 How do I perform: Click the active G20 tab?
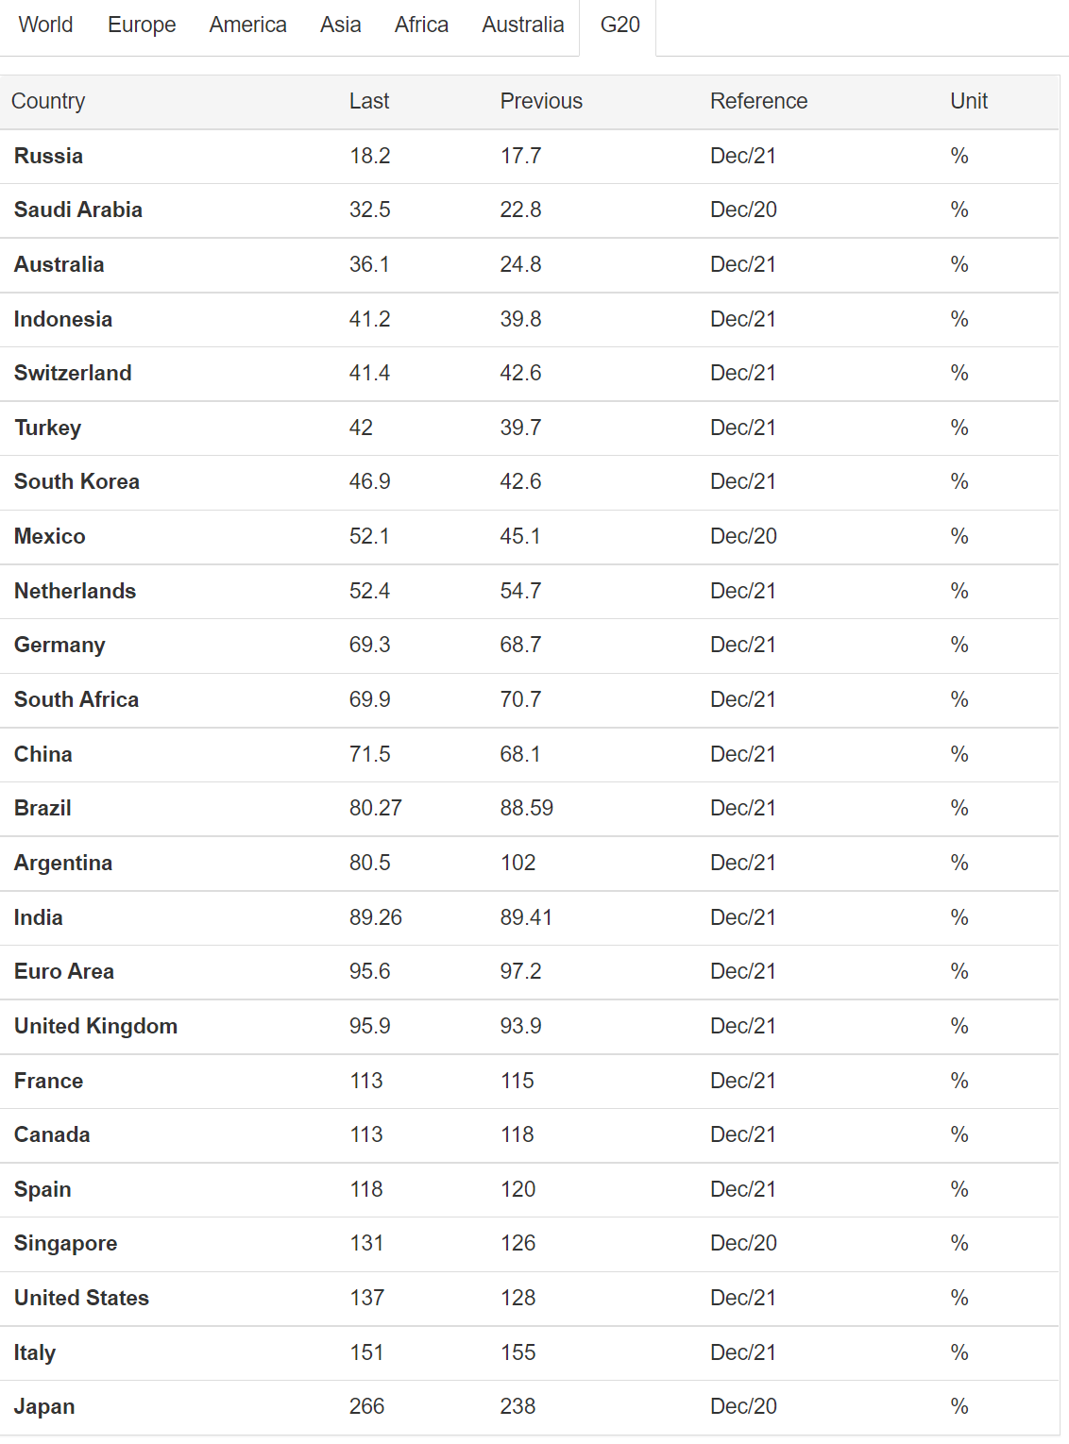[619, 25]
